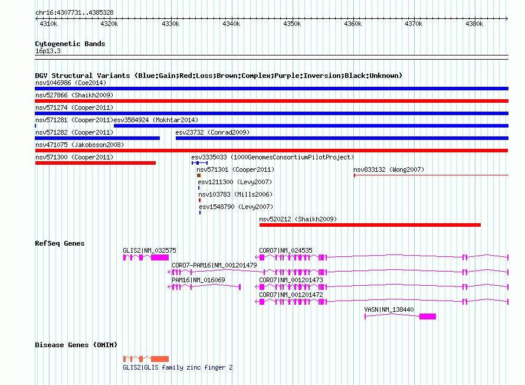Image resolution: width=525 pixels, height=385 pixels.
Task: Click the 4310k ruler tick label
Action: pyautogui.click(x=48, y=24)
